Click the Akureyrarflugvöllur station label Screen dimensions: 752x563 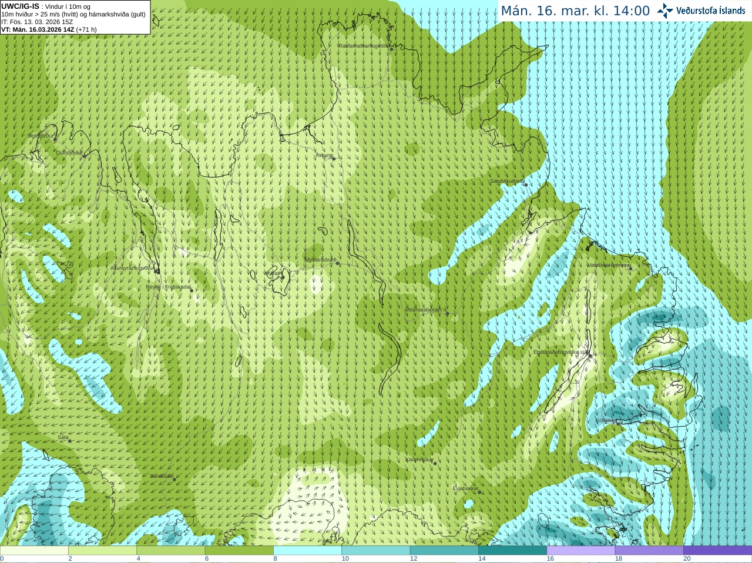pos(133,268)
